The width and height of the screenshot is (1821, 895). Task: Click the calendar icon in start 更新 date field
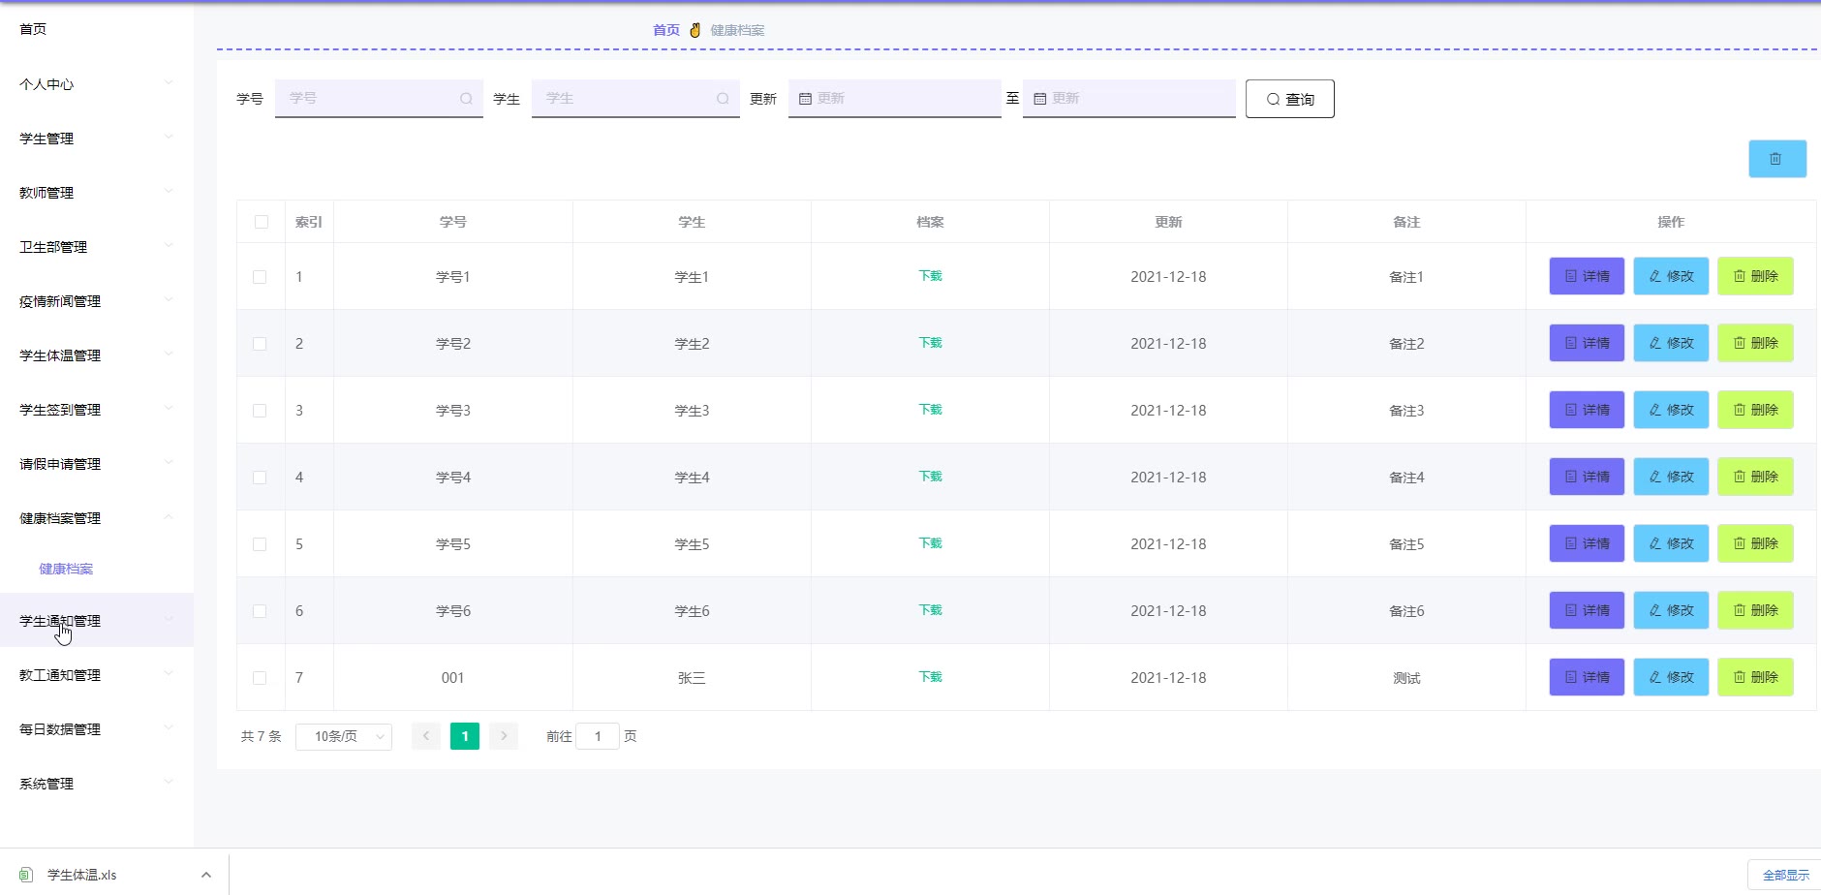point(805,99)
